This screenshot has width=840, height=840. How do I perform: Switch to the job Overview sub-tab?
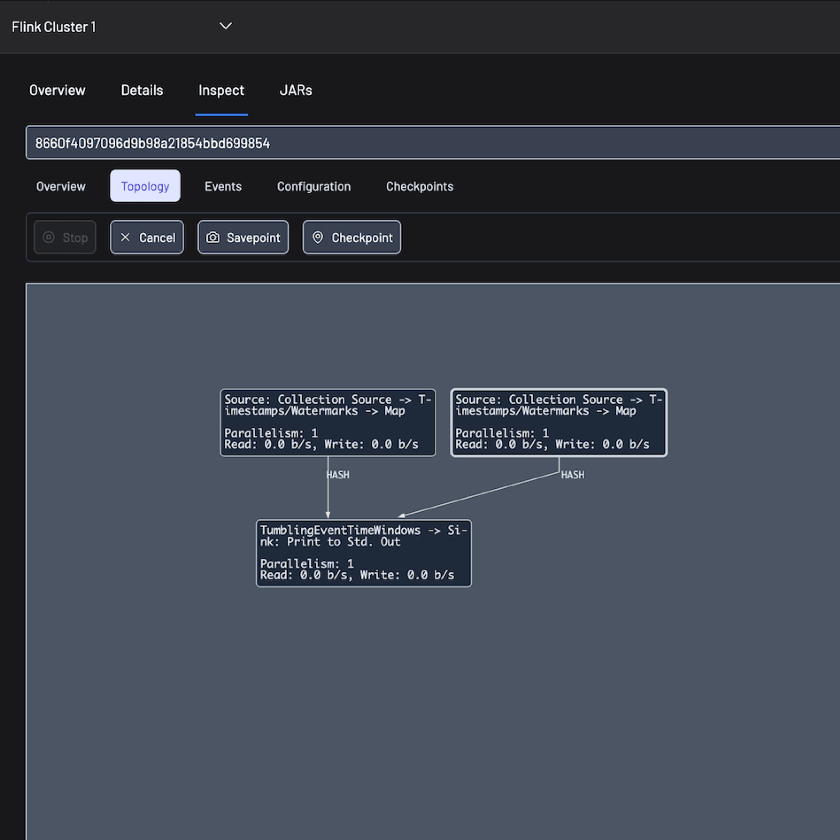(60, 186)
